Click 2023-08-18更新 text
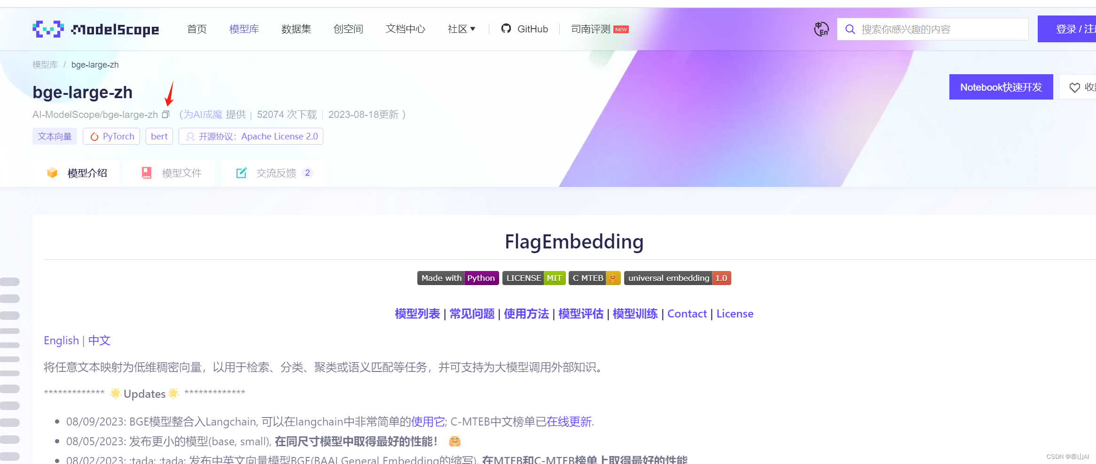Screen dimensions: 1096x464 [x=363, y=115]
